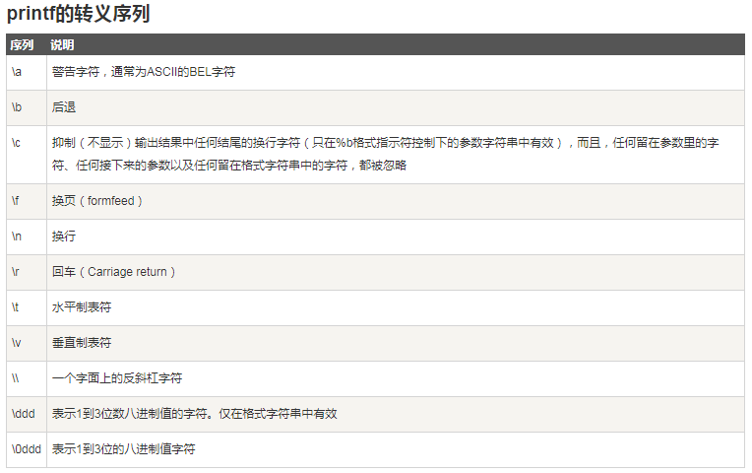Image resolution: width=752 pixels, height=473 pixels.
Task: Select the \b sequence cell
Action: click(x=27, y=108)
